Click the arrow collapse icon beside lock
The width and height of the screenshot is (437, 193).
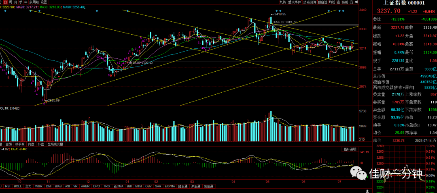tap(356, 2)
